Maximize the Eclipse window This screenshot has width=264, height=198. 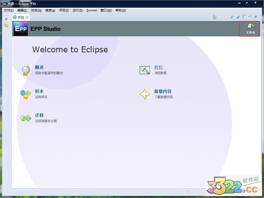click(x=247, y=3)
